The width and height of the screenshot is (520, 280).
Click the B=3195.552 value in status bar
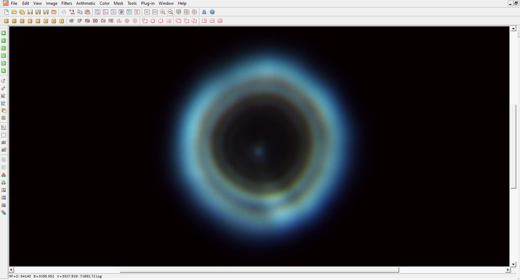44,276
